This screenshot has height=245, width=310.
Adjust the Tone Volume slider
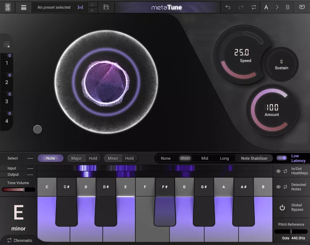[x=18, y=189]
